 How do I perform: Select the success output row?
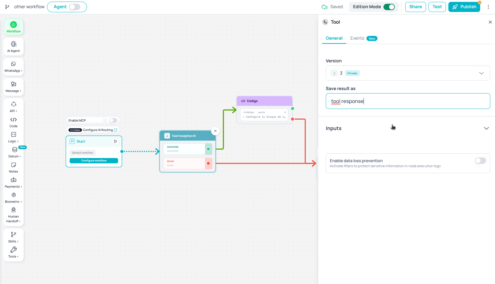[x=188, y=149]
